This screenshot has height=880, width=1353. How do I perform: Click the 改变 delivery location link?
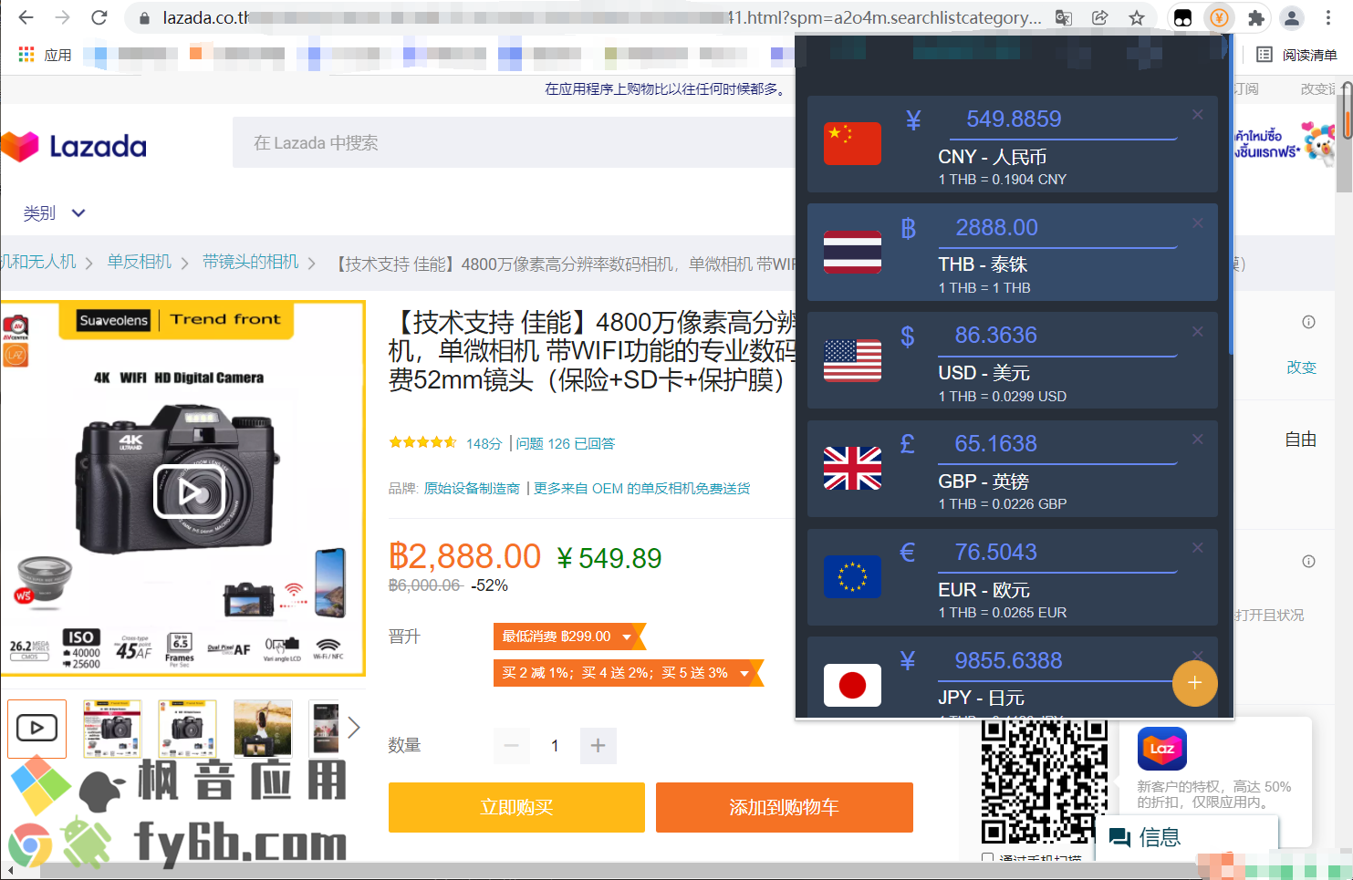[1302, 367]
